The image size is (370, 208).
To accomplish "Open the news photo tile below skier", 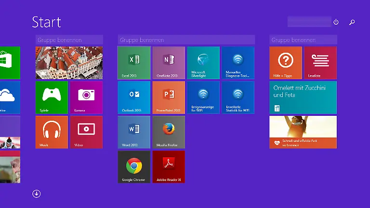I will click(10, 167).
